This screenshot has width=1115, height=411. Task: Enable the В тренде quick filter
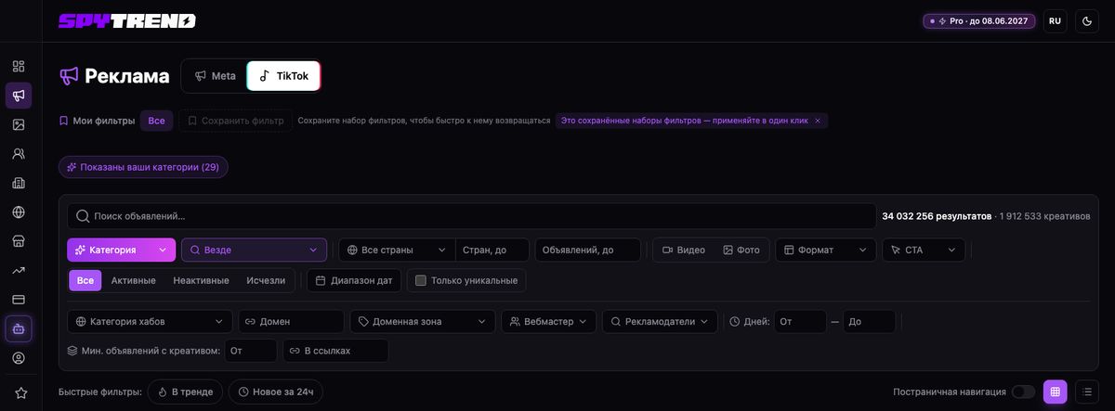185,392
